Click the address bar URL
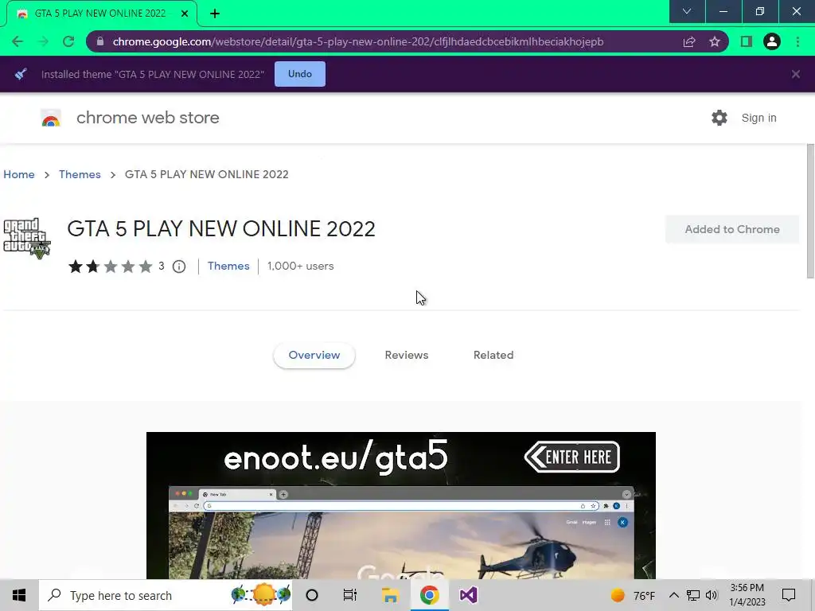This screenshot has height=611, width=815. 357,41
